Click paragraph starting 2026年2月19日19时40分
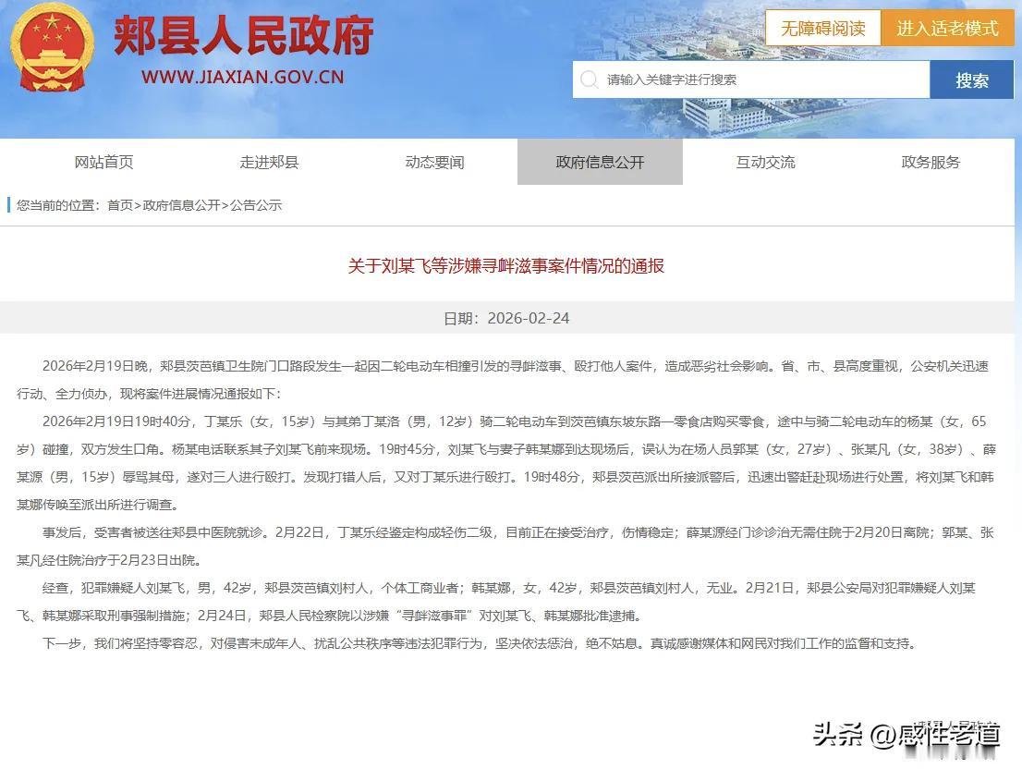The height and width of the screenshot is (769, 1022). pos(505,463)
